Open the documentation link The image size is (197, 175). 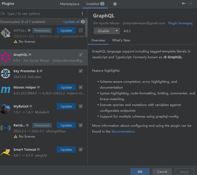pyautogui.click(x=123, y=131)
